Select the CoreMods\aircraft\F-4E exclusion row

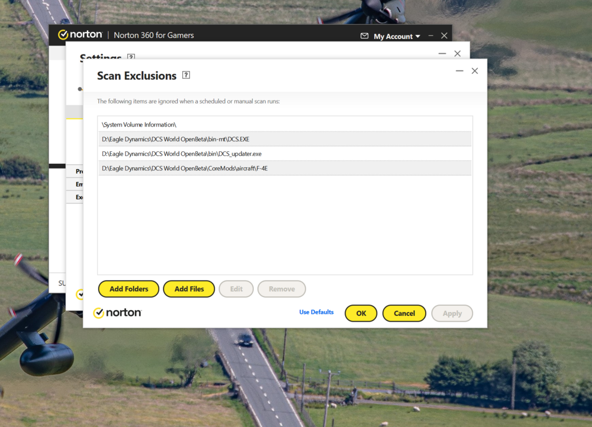[x=285, y=169]
